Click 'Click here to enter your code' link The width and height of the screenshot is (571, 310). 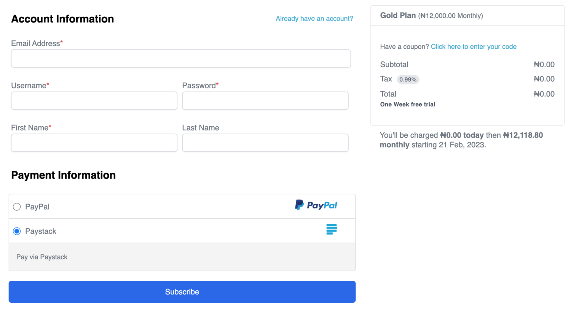(474, 46)
